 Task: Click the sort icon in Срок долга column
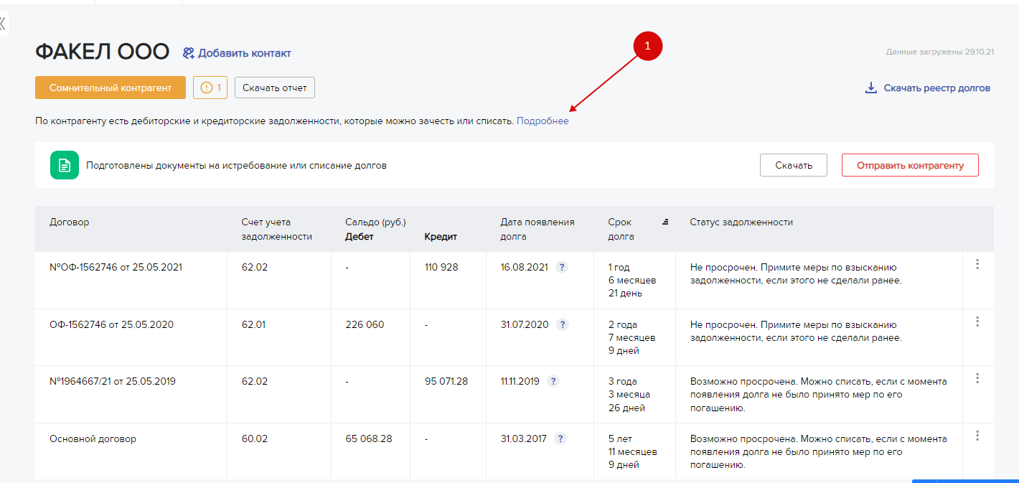click(665, 222)
